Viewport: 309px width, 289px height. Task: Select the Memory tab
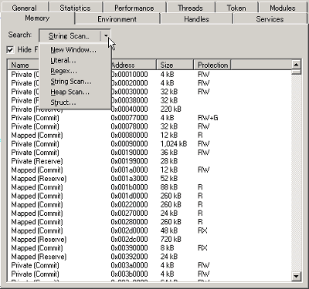(x=37, y=18)
